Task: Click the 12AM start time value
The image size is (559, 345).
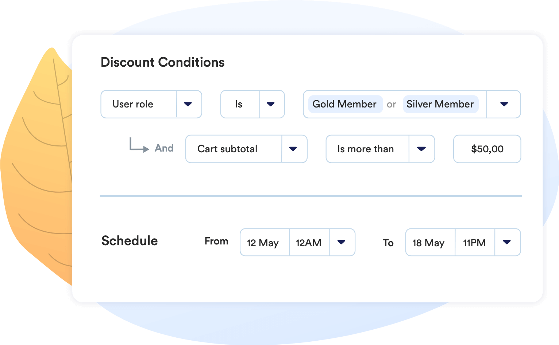Action: point(308,243)
